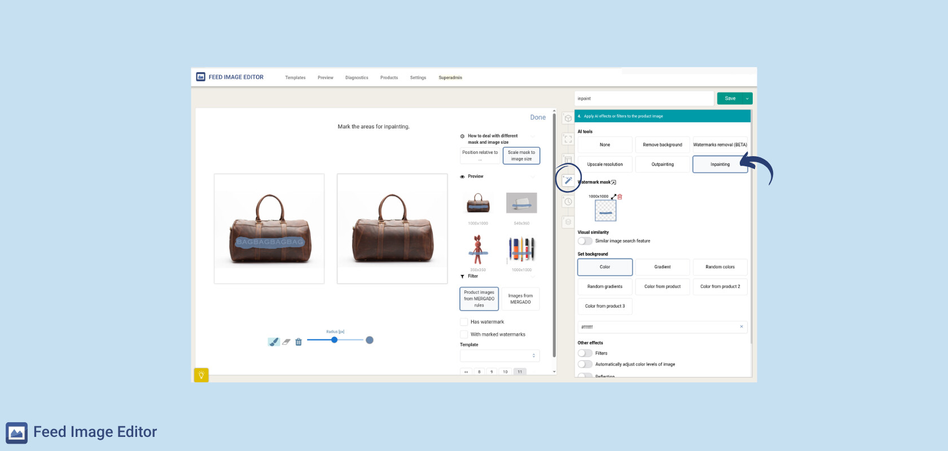
Task: Select the eraser tool under the image
Action: [x=286, y=342]
